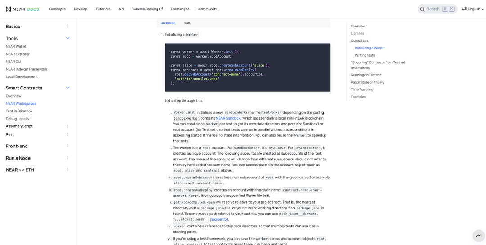Click the search magnifier icon
Image resolution: width=486 pixels, height=245 pixels.
pyautogui.click(x=422, y=9)
